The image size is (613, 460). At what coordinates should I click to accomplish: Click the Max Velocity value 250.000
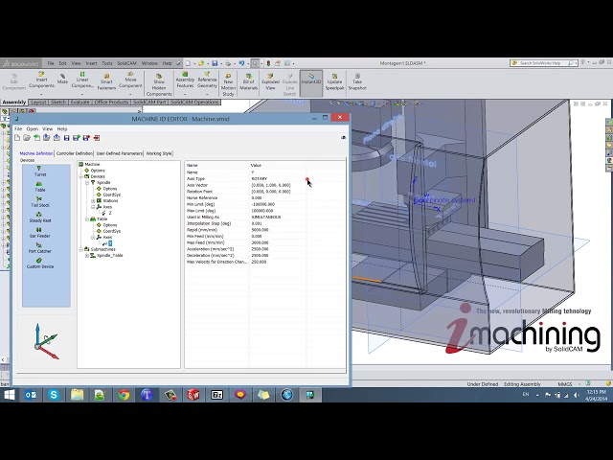(x=259, y=262)
